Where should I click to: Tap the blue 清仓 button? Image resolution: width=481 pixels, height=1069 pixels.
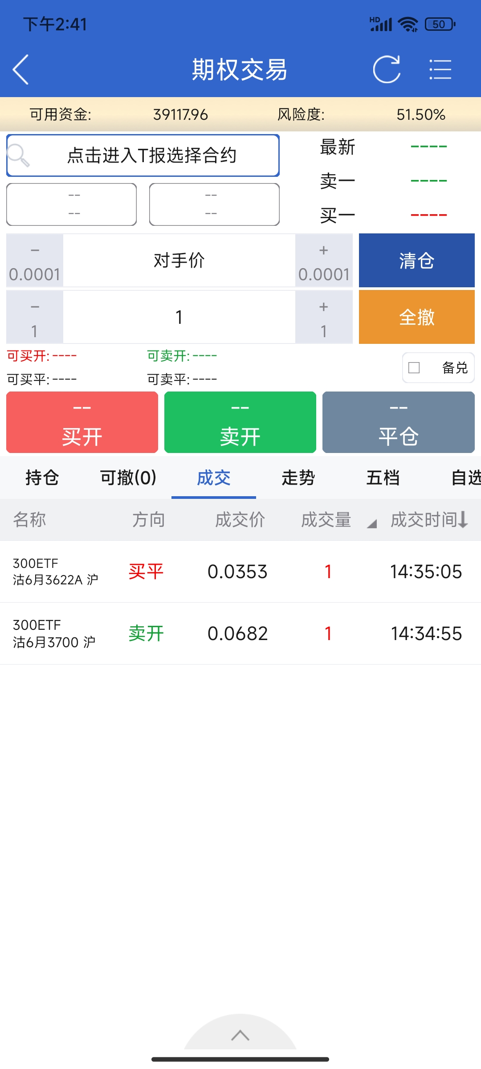pos(416,261)
